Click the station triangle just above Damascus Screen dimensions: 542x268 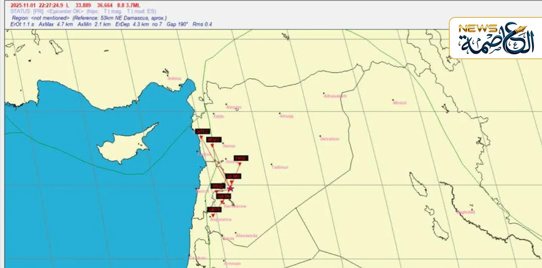pyautogui.click(x=222, y=202)
